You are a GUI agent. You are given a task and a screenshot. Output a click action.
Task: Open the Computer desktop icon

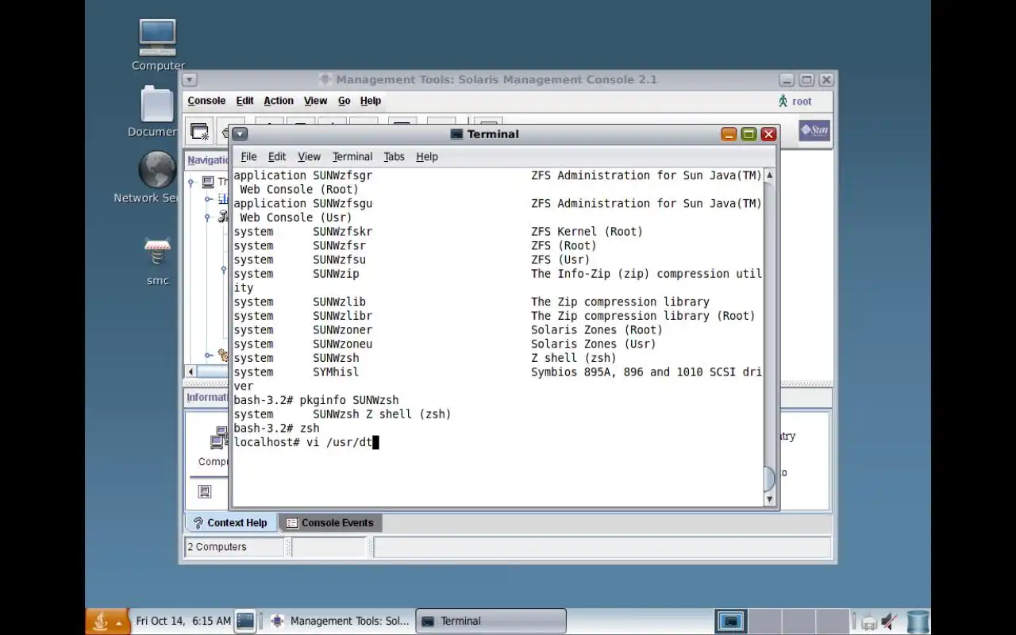157,37
